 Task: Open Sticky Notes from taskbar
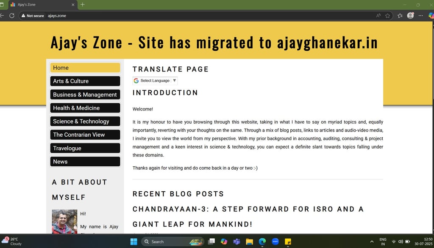[288, 242]
